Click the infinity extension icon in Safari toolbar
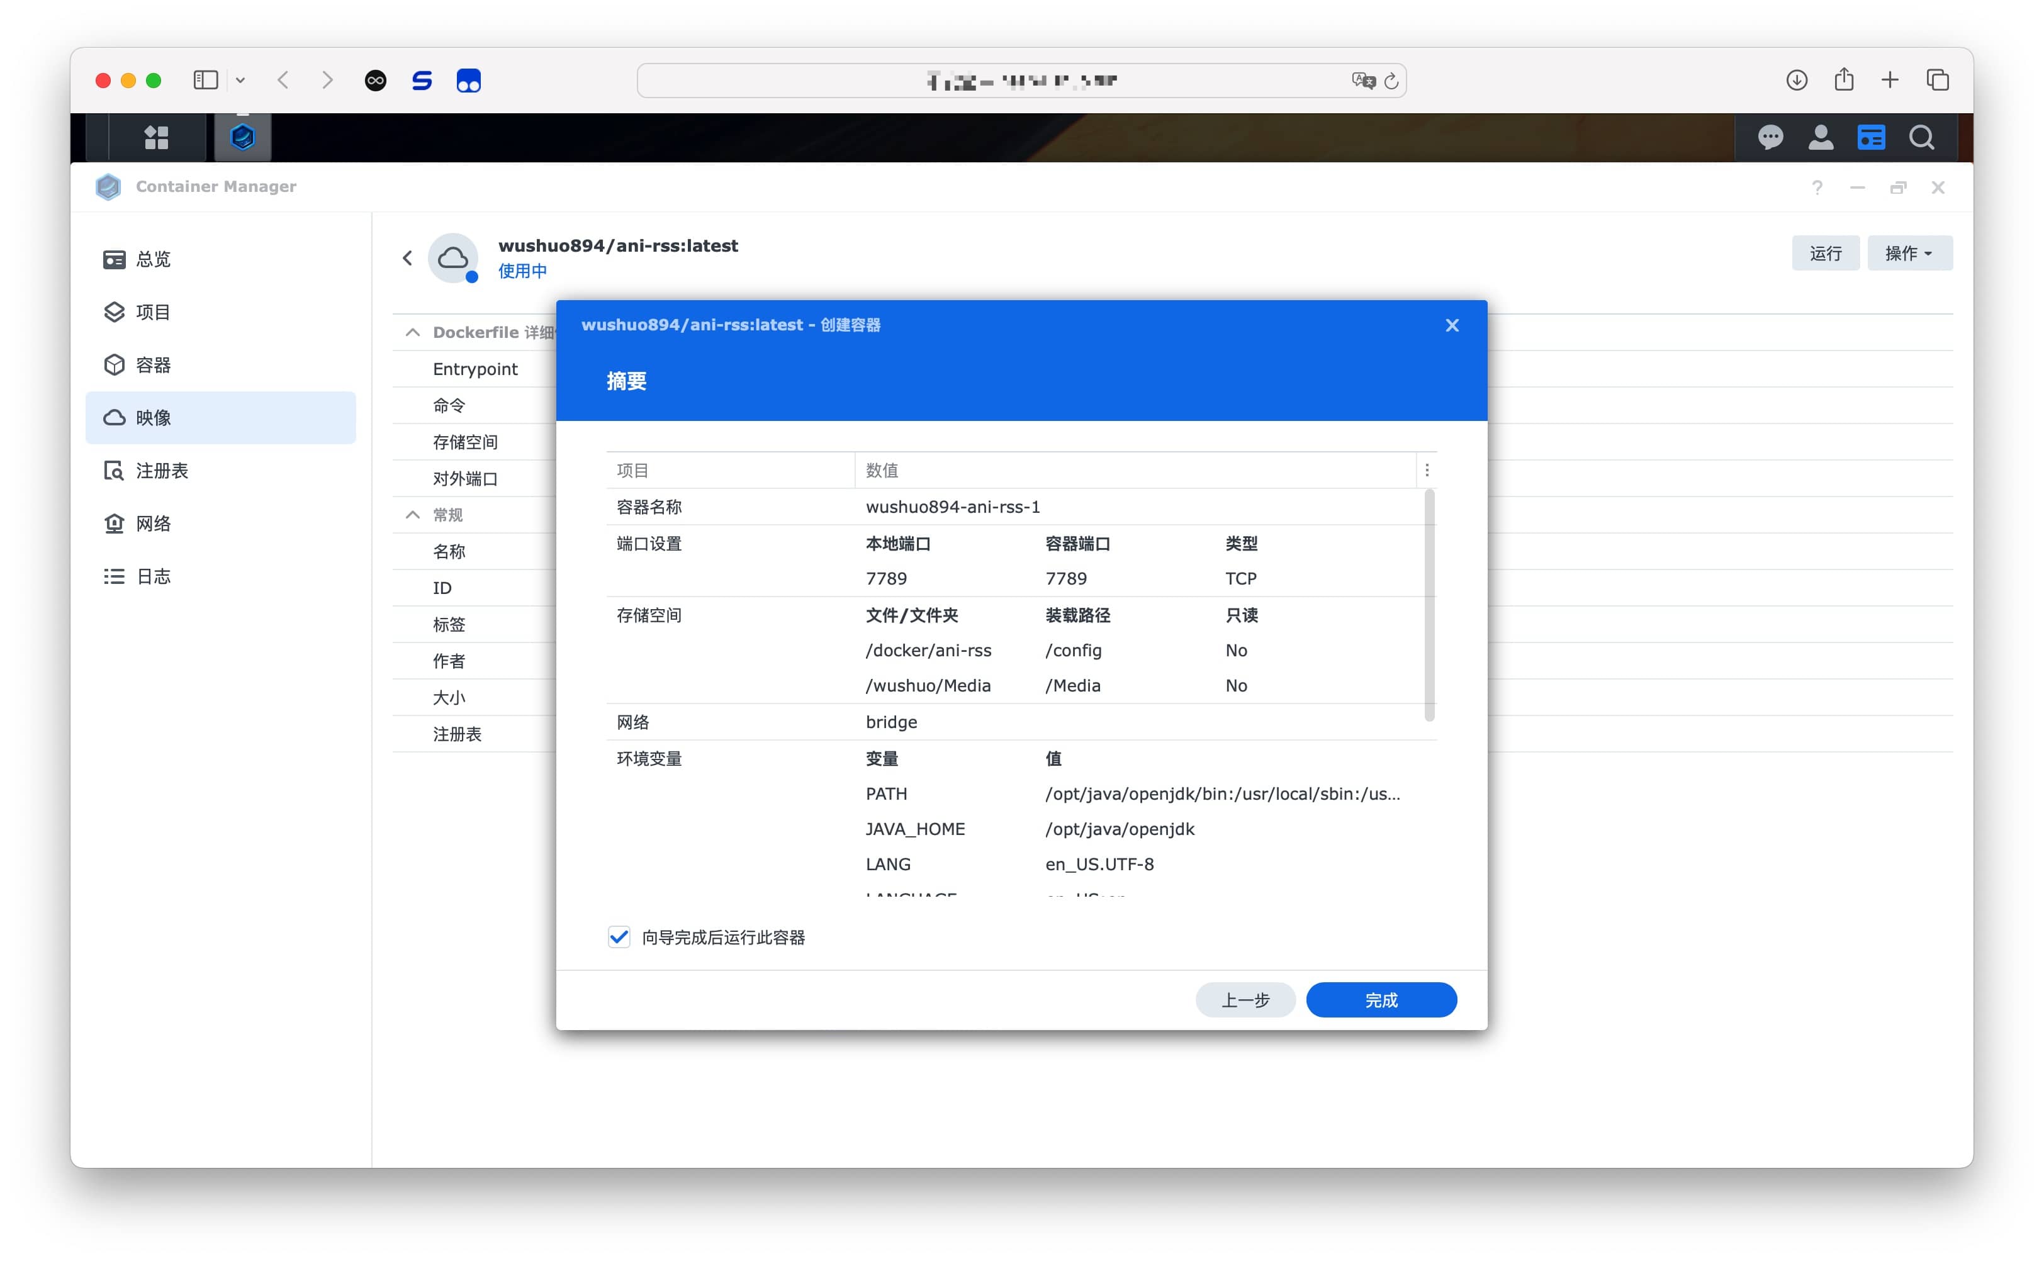The height and width of the screenshot is (1261, 2044). pyautogui.click(x=376, y=81)
